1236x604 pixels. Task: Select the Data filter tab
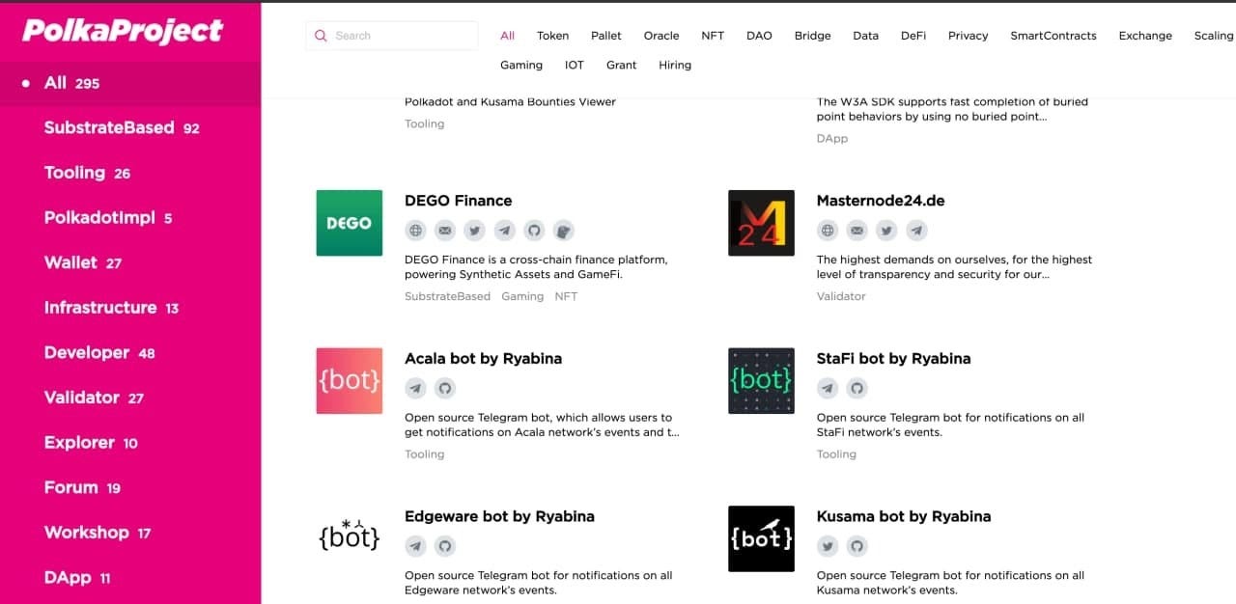pos(866,36)
